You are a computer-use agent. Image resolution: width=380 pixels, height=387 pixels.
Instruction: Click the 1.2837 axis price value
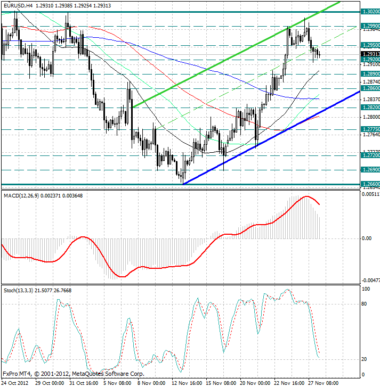[x=371, y=100]
